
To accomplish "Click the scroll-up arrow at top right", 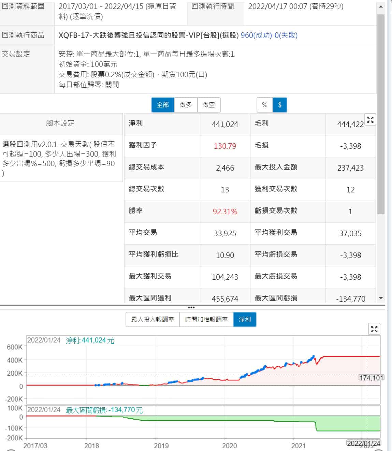I will [381, 6].
